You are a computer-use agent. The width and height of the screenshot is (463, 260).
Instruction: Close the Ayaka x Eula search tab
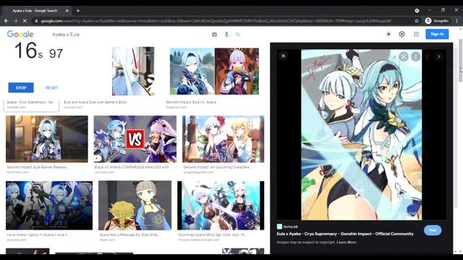pos(67,11)
